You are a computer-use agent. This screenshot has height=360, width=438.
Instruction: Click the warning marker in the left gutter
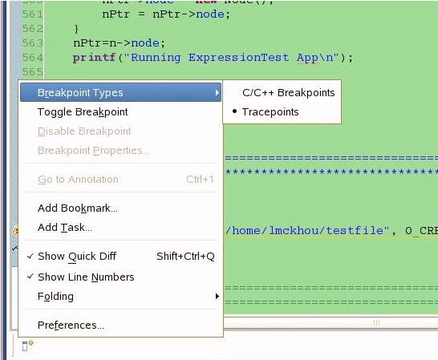pos(15,231)
